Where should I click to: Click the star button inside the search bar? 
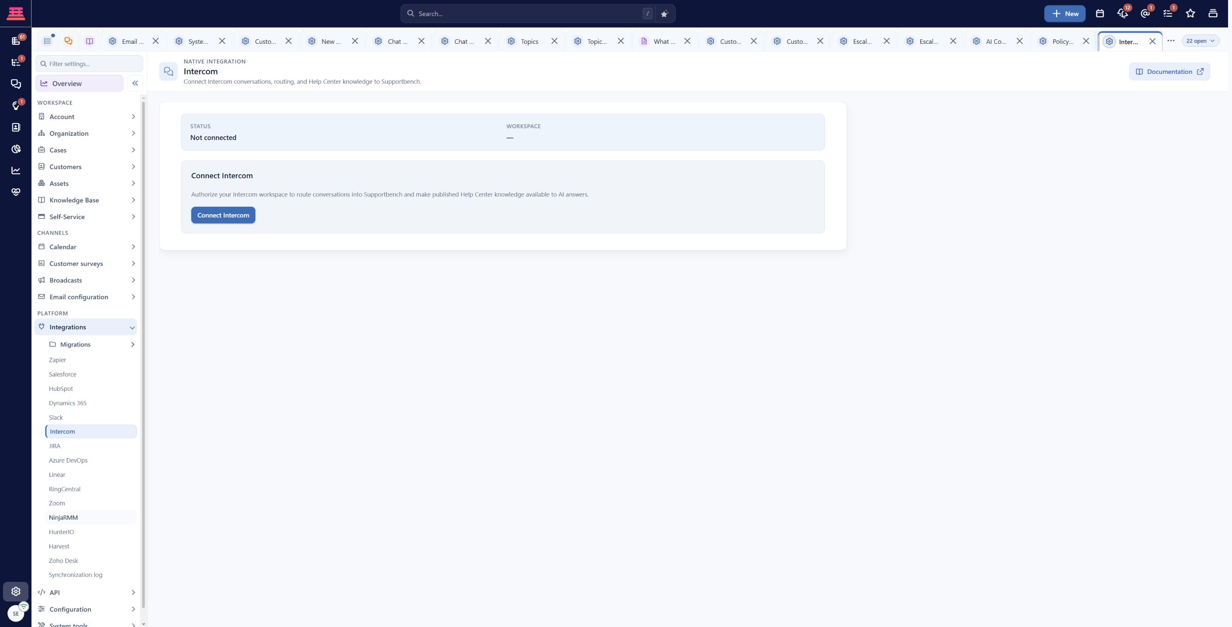coord(664,14)
